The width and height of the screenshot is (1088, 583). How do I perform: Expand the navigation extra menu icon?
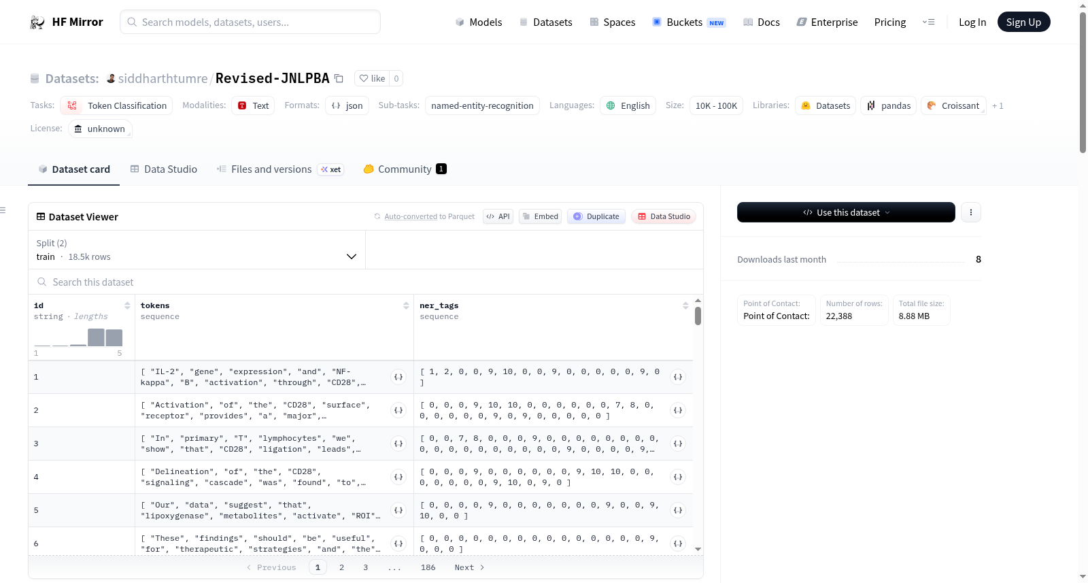pos(928,22)
